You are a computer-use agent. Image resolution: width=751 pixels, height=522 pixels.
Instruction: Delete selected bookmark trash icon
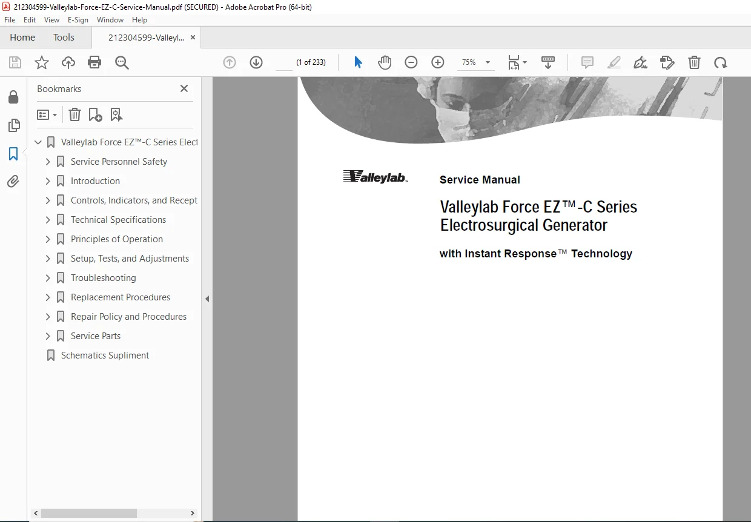(x=74, y=114)
